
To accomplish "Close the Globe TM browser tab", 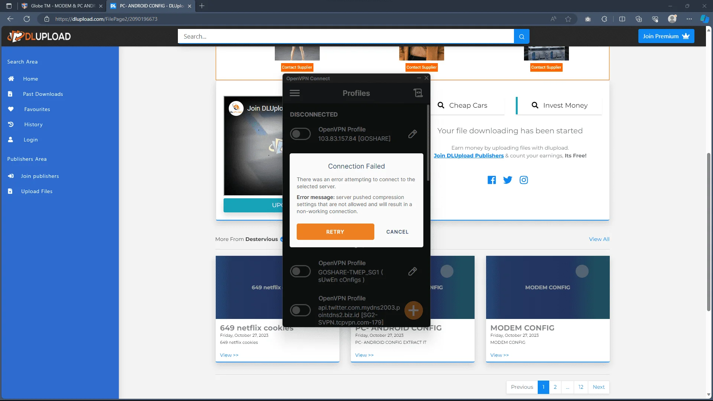I will click(x=101, y=6).
